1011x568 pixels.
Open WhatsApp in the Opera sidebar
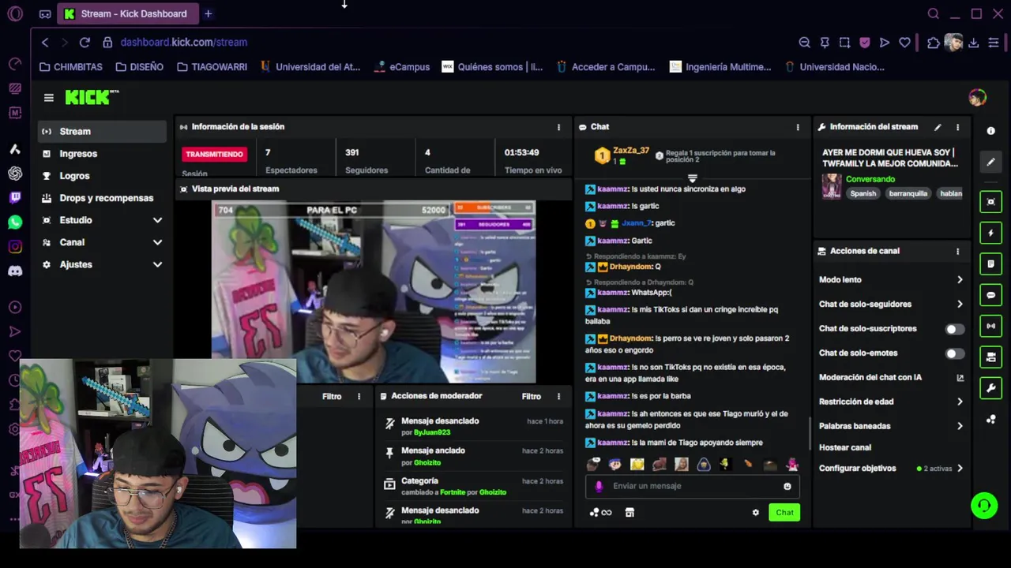[x=15, y=222]
